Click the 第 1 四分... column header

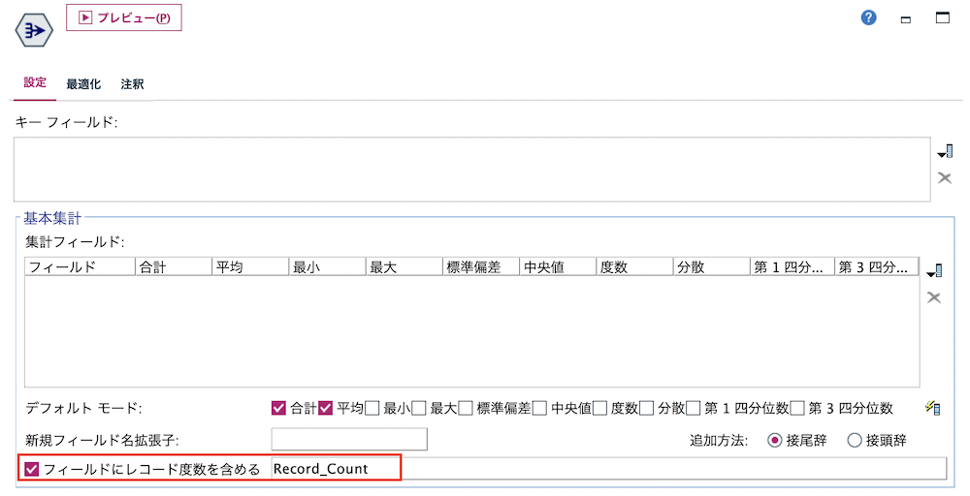(x=792, y=266)
